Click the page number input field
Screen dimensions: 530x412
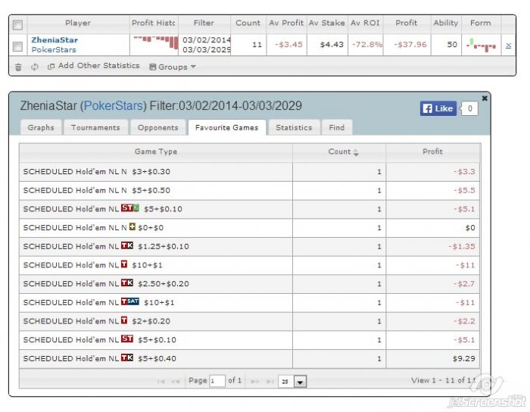click(x=217, y=381)
